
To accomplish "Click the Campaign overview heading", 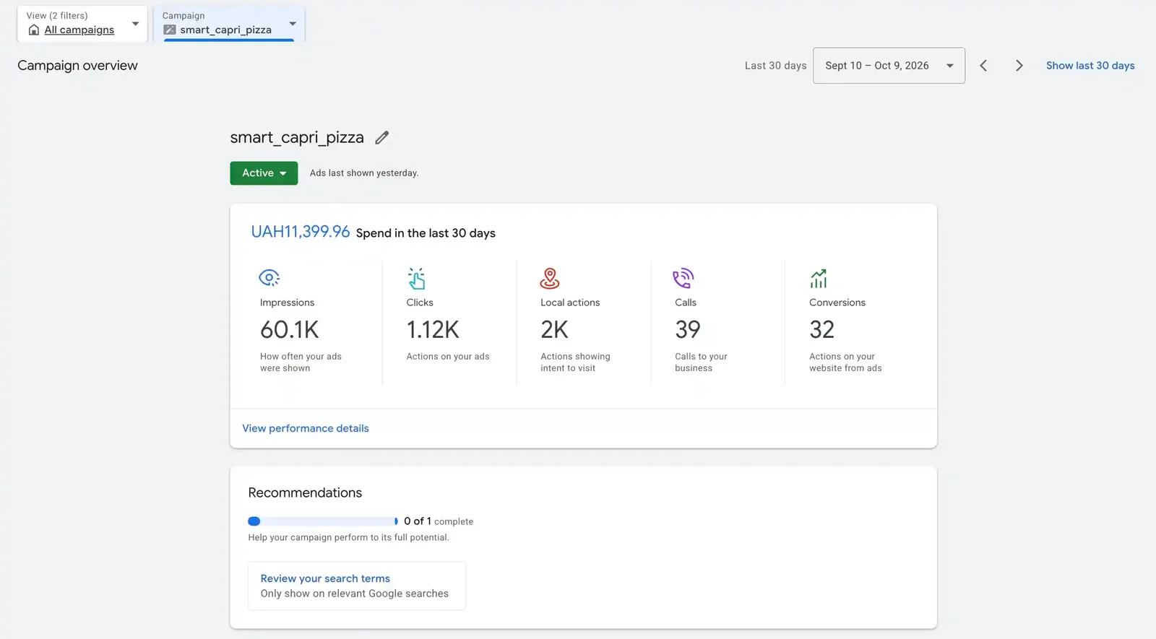I will [77, 66].
